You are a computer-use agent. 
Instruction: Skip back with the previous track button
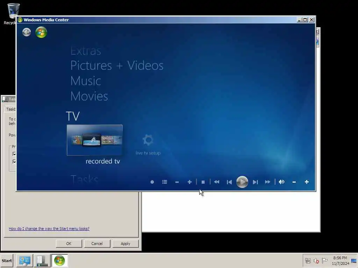(229, 182)
